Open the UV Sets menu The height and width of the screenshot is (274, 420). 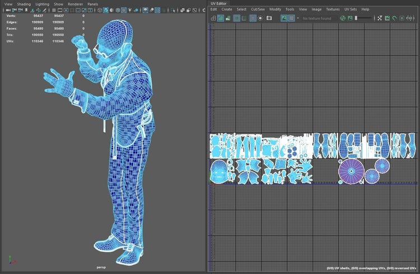351,10
